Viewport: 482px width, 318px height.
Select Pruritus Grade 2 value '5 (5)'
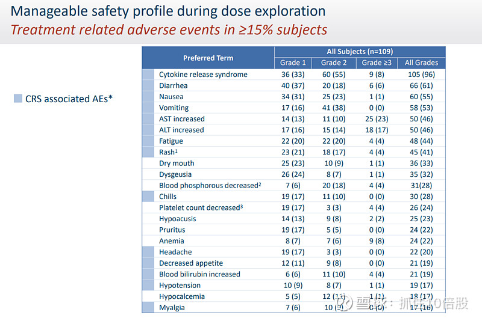(334, 230)
